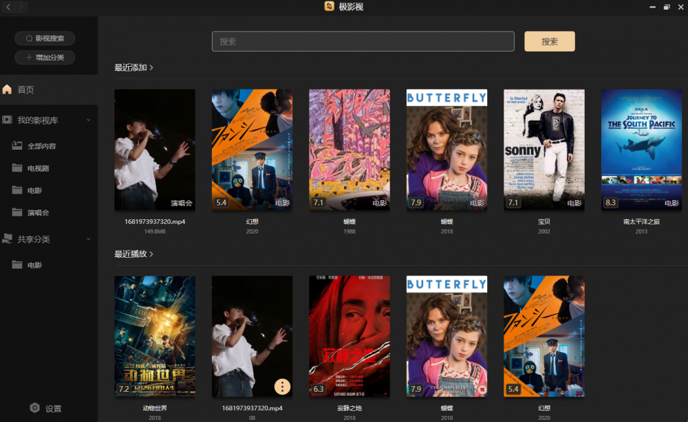Open 全部内容 category
Viewport: 688px width, 422px height.
[42, 146]
